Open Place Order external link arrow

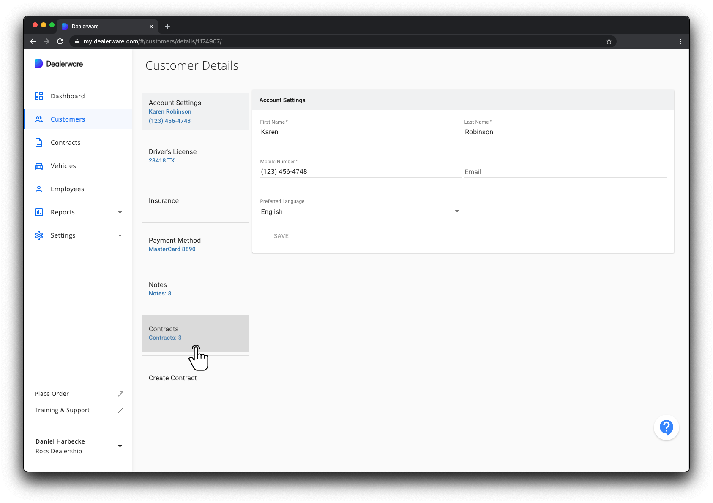point(121,394)
